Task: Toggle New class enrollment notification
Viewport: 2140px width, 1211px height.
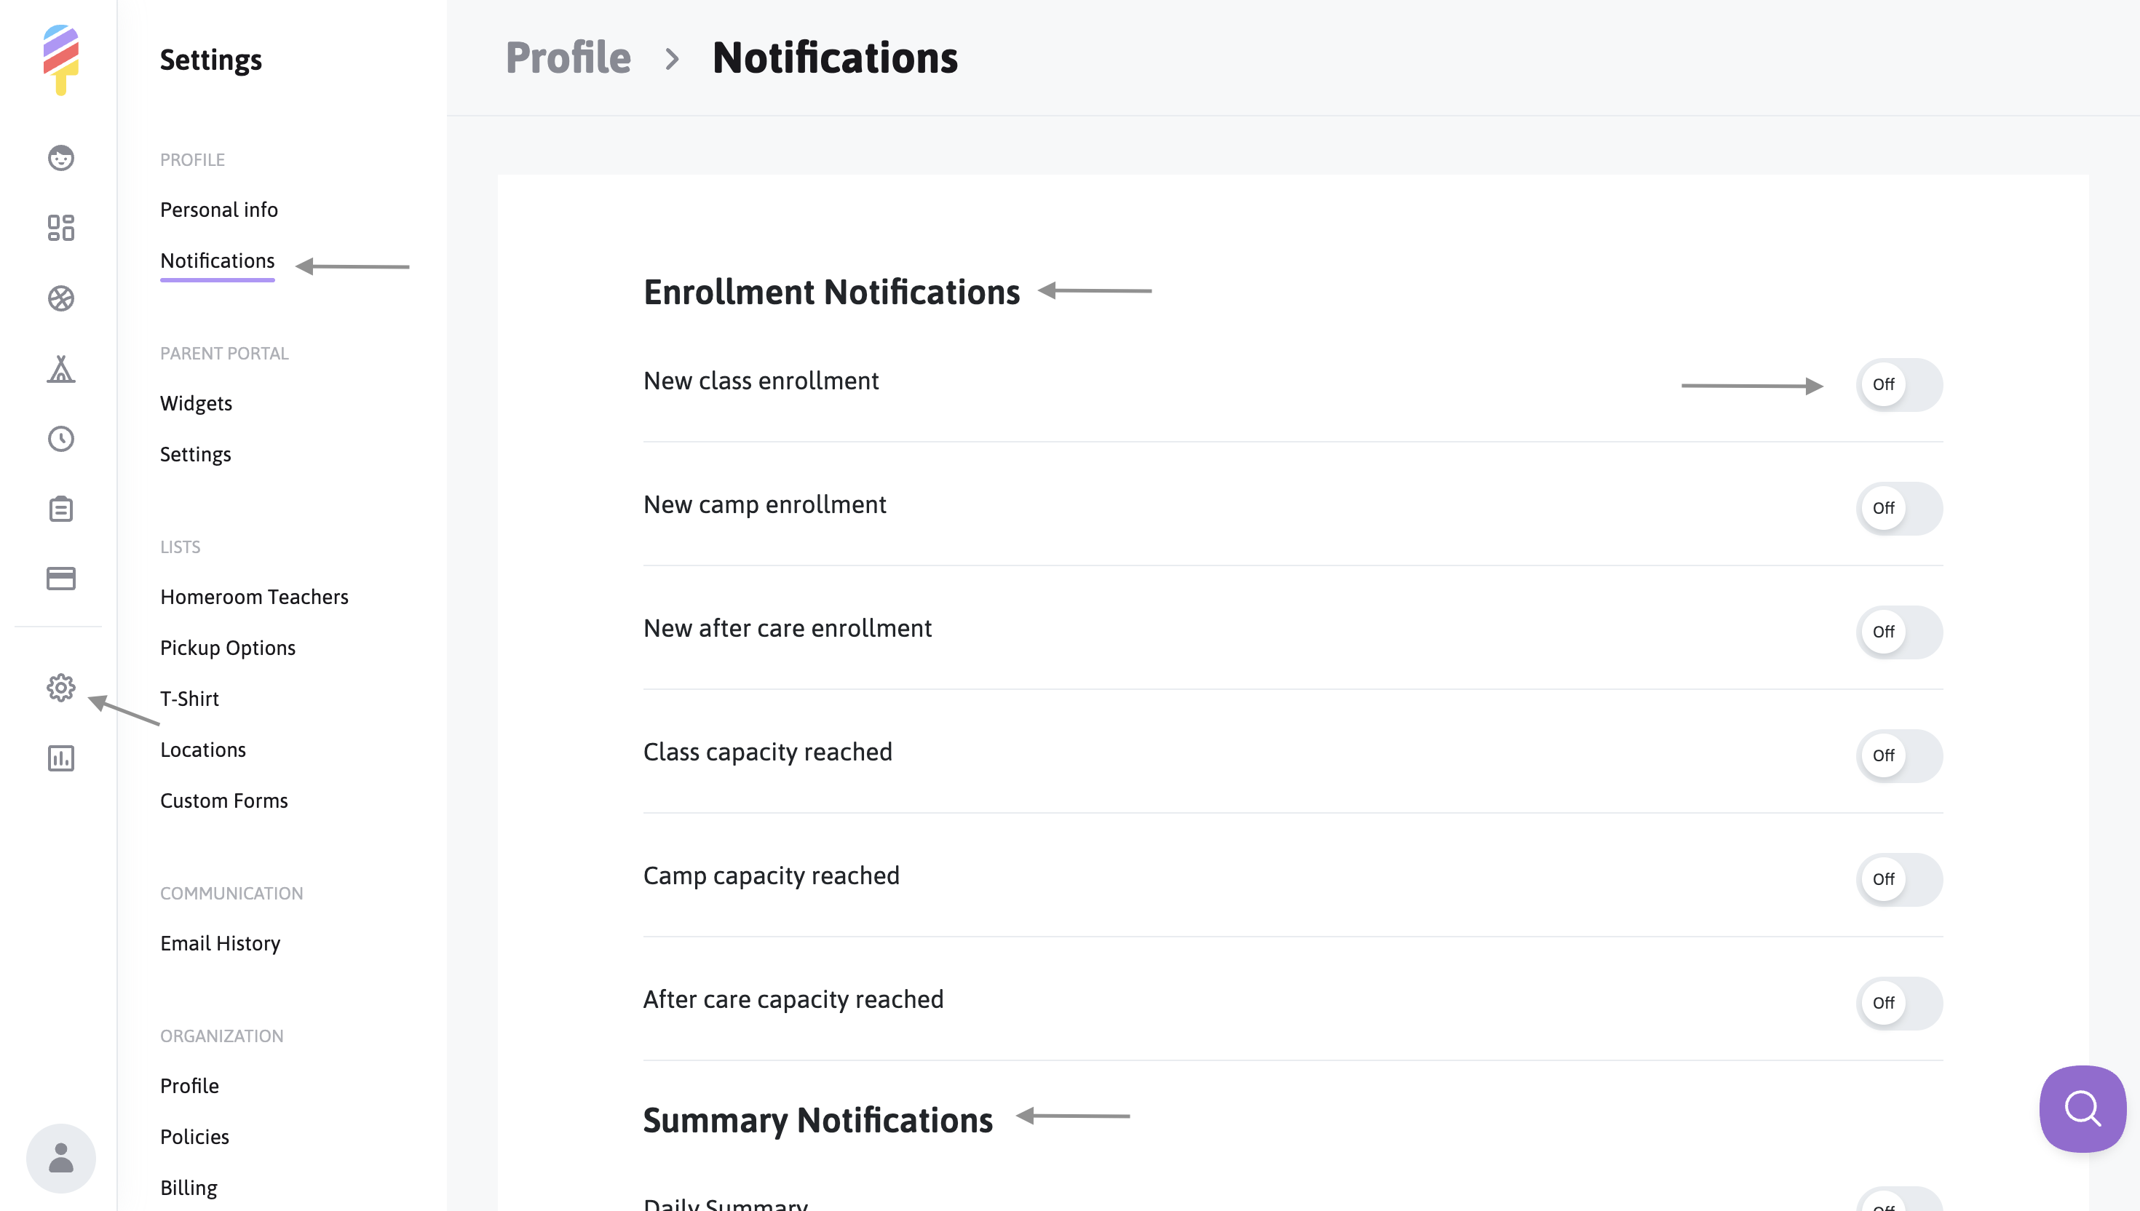Action: (1899, 384)
